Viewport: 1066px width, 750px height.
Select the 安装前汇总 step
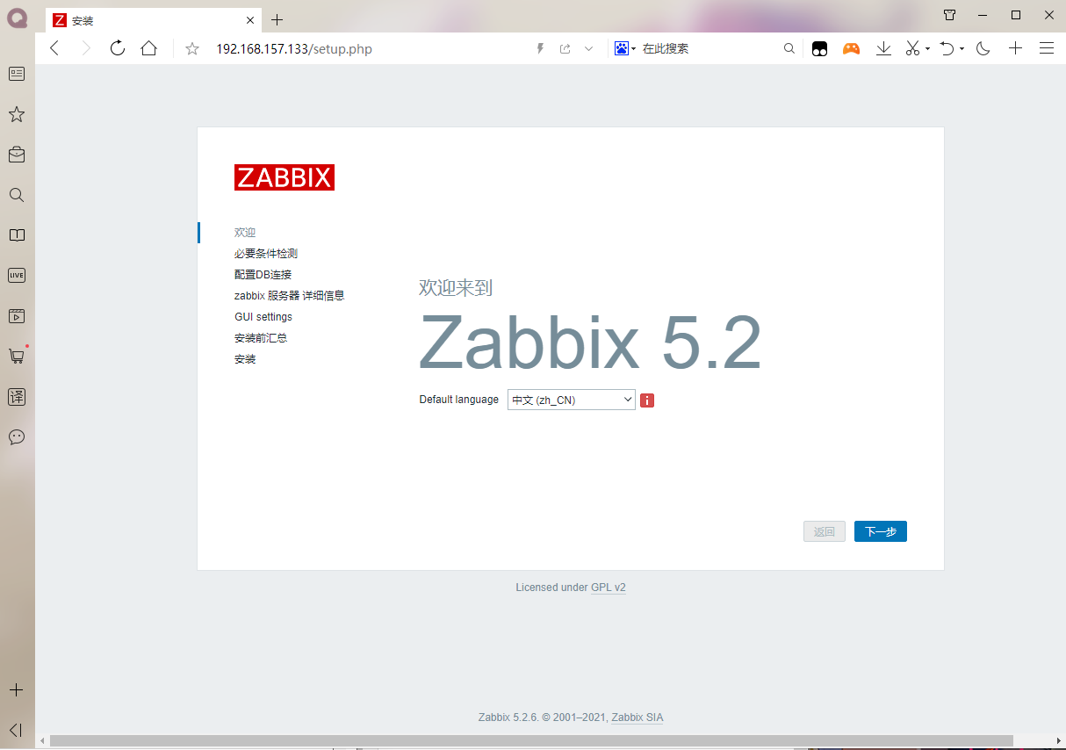pos(261,338)
